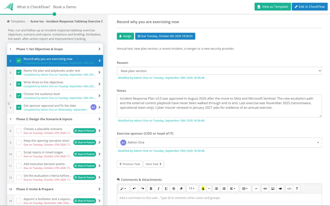This screenshot has width=330, height=206.
Task: Open the font size 13 dropdown
Action: pyautogui.click(x=192, y=188)
